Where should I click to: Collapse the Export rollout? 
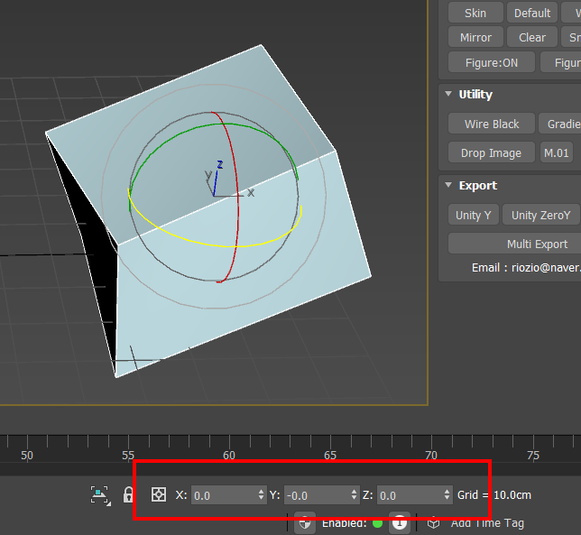[448, 185]
